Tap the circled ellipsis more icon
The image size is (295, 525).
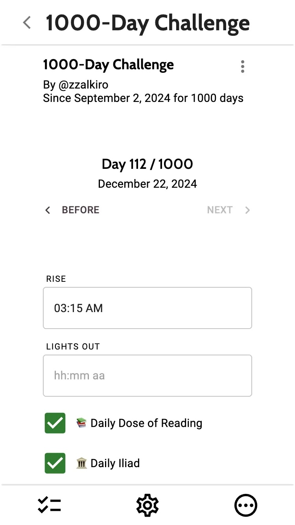point(246,505)
